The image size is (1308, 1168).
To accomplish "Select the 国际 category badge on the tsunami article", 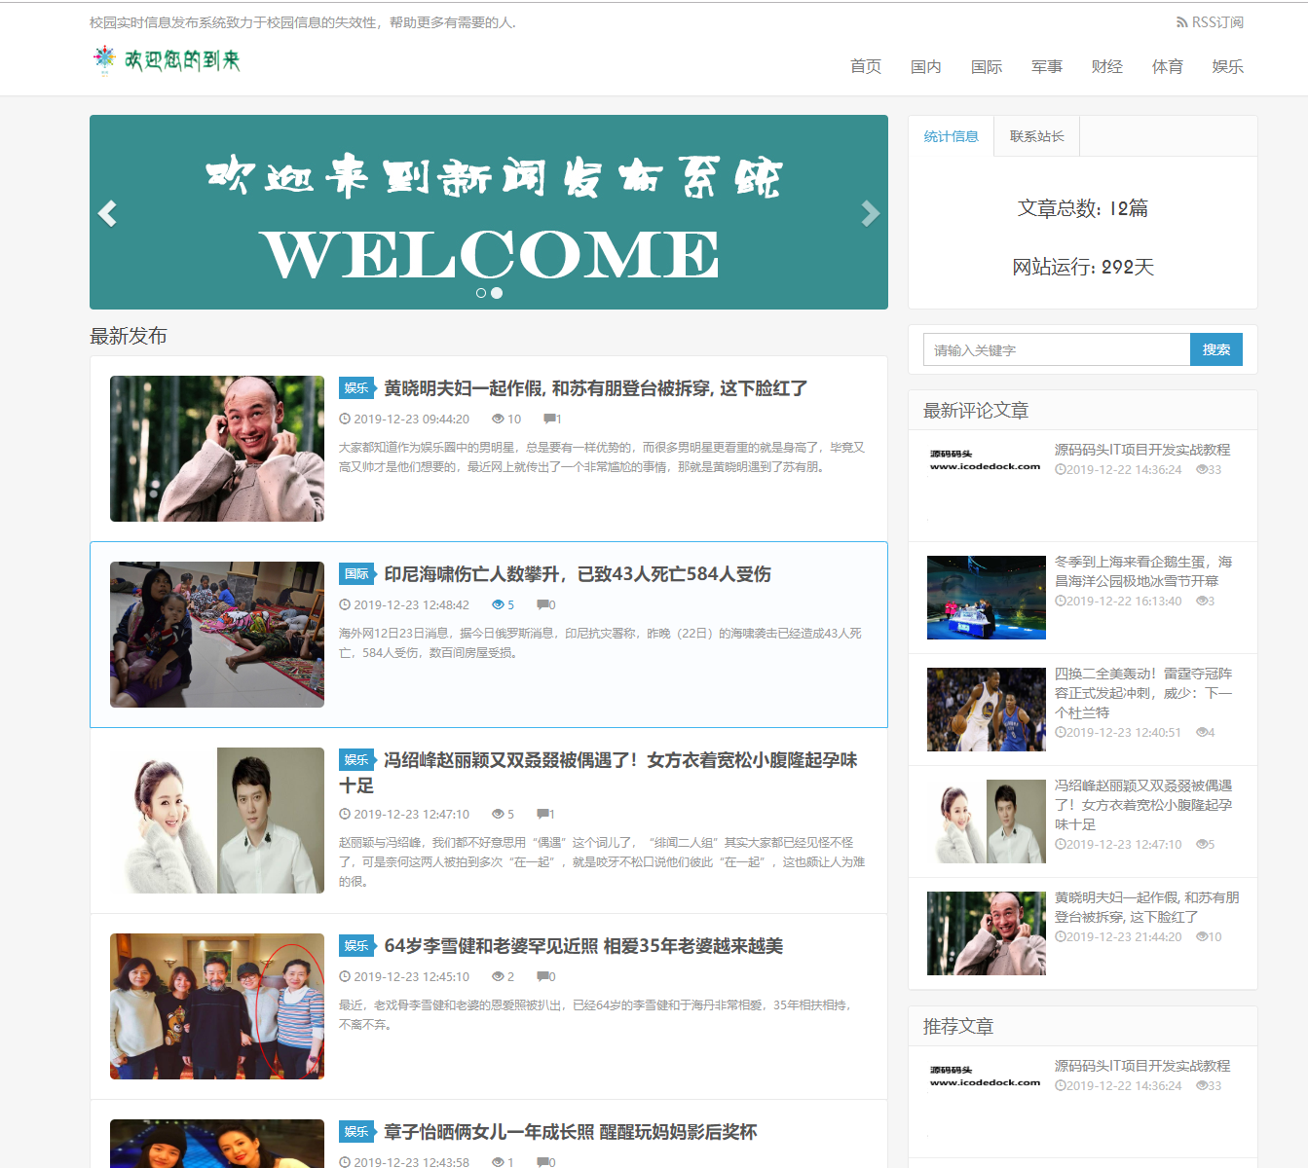I will tap(356, 574).
